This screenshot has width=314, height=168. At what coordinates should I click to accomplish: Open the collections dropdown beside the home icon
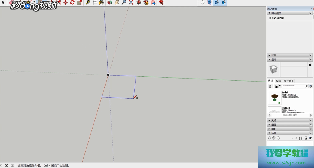click(x=280, y=86)
